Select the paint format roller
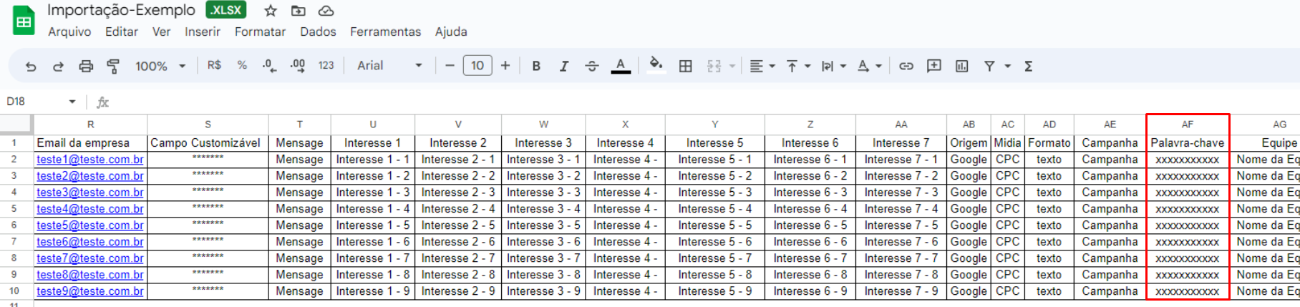This screenshot has width=1300, height=307. point(113,66)
